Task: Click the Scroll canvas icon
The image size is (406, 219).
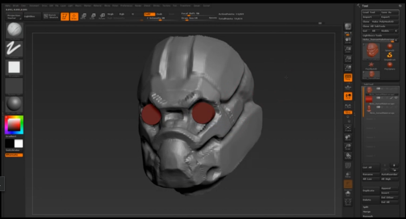Action: click(348, 40)
